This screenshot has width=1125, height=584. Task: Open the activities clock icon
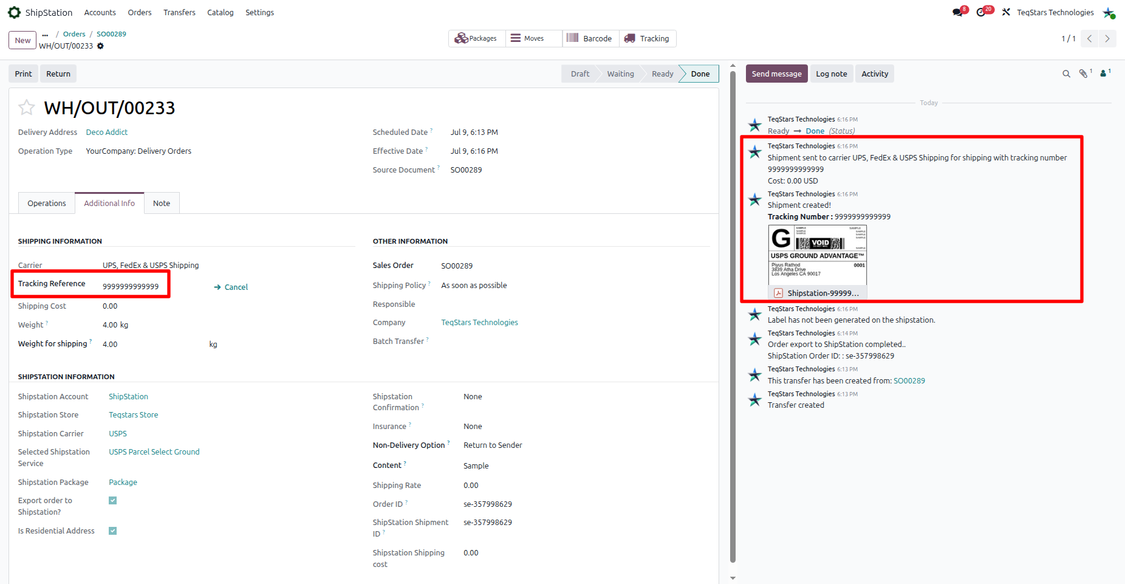click(981, 12)
